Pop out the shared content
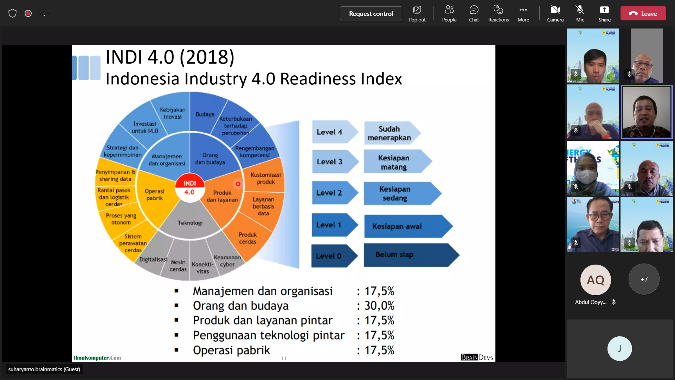Screen dimensions: 675x380 [x=417, y=13]
